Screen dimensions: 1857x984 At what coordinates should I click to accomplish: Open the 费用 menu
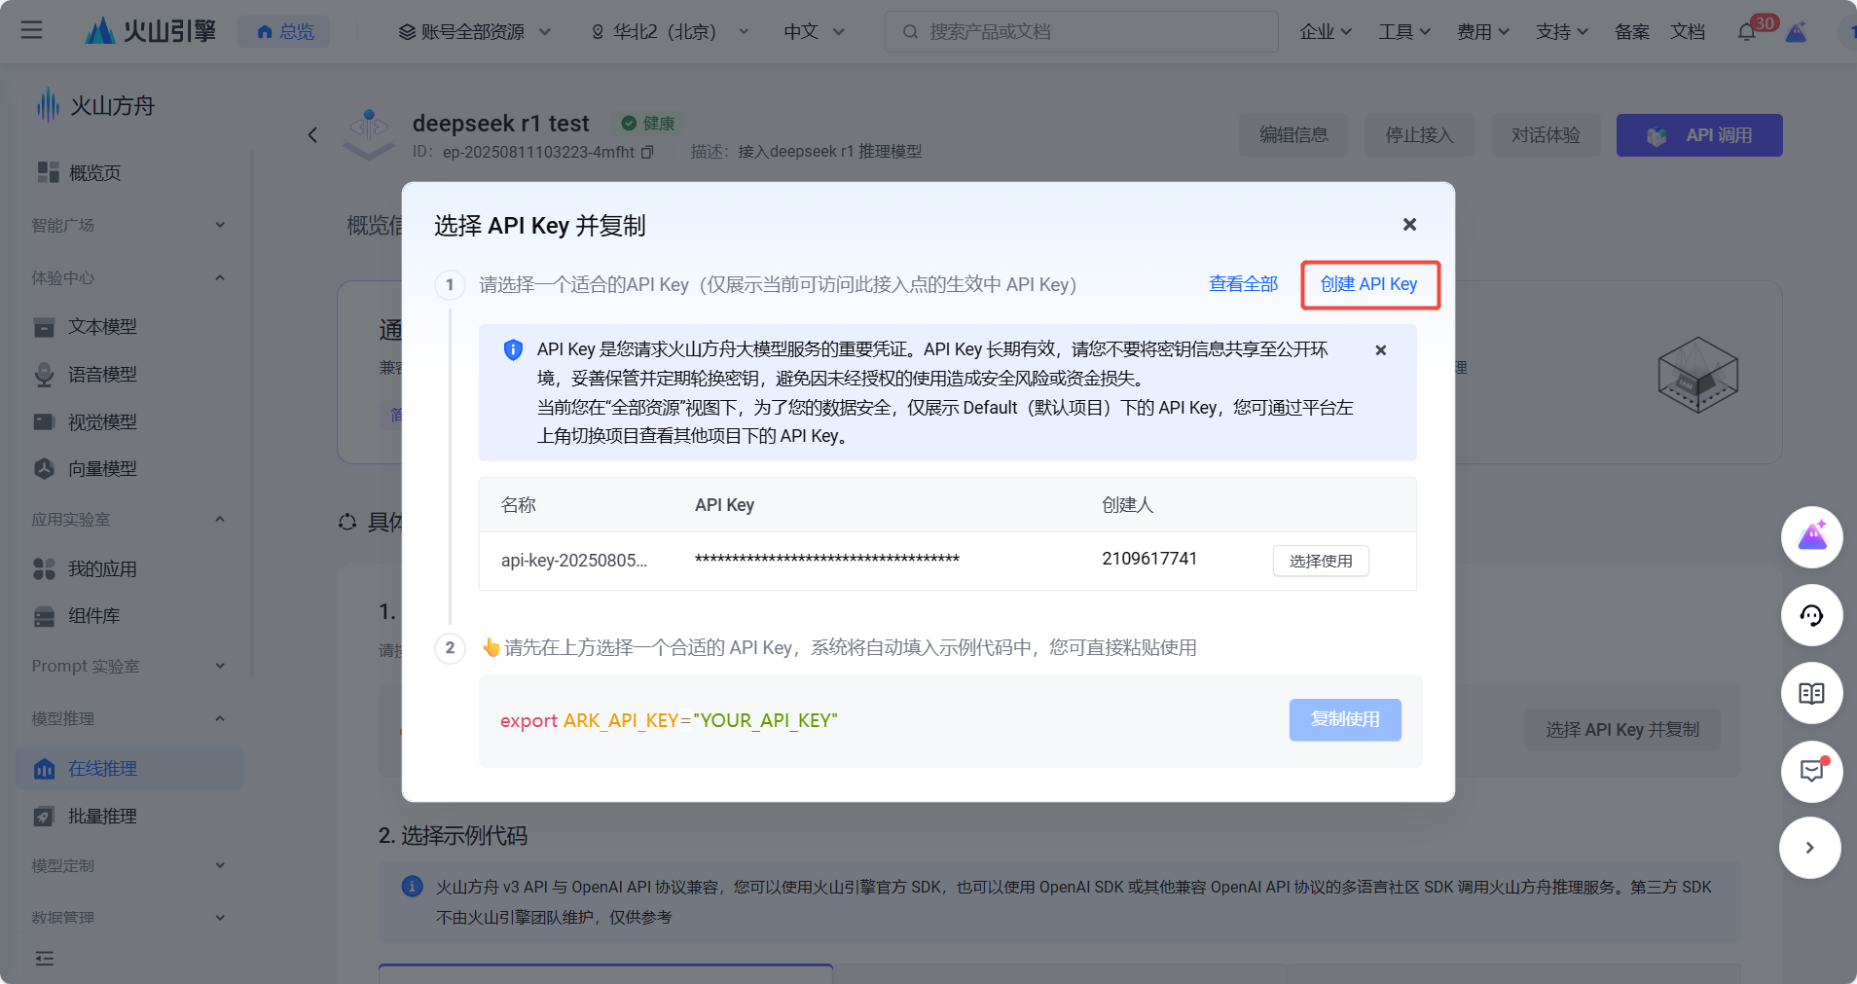1483,32
